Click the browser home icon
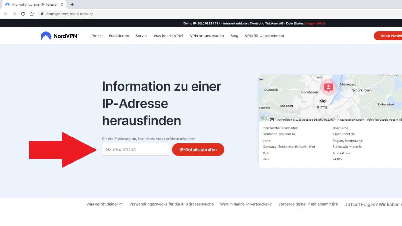The width and height of the screenshot is (402, 226). pos(31,14)
